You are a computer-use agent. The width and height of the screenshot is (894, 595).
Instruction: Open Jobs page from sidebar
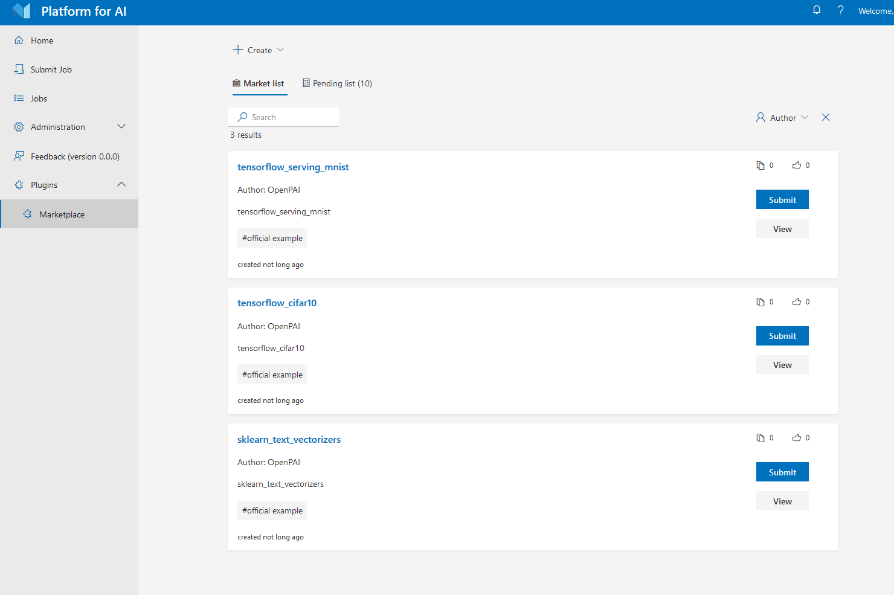69,98
